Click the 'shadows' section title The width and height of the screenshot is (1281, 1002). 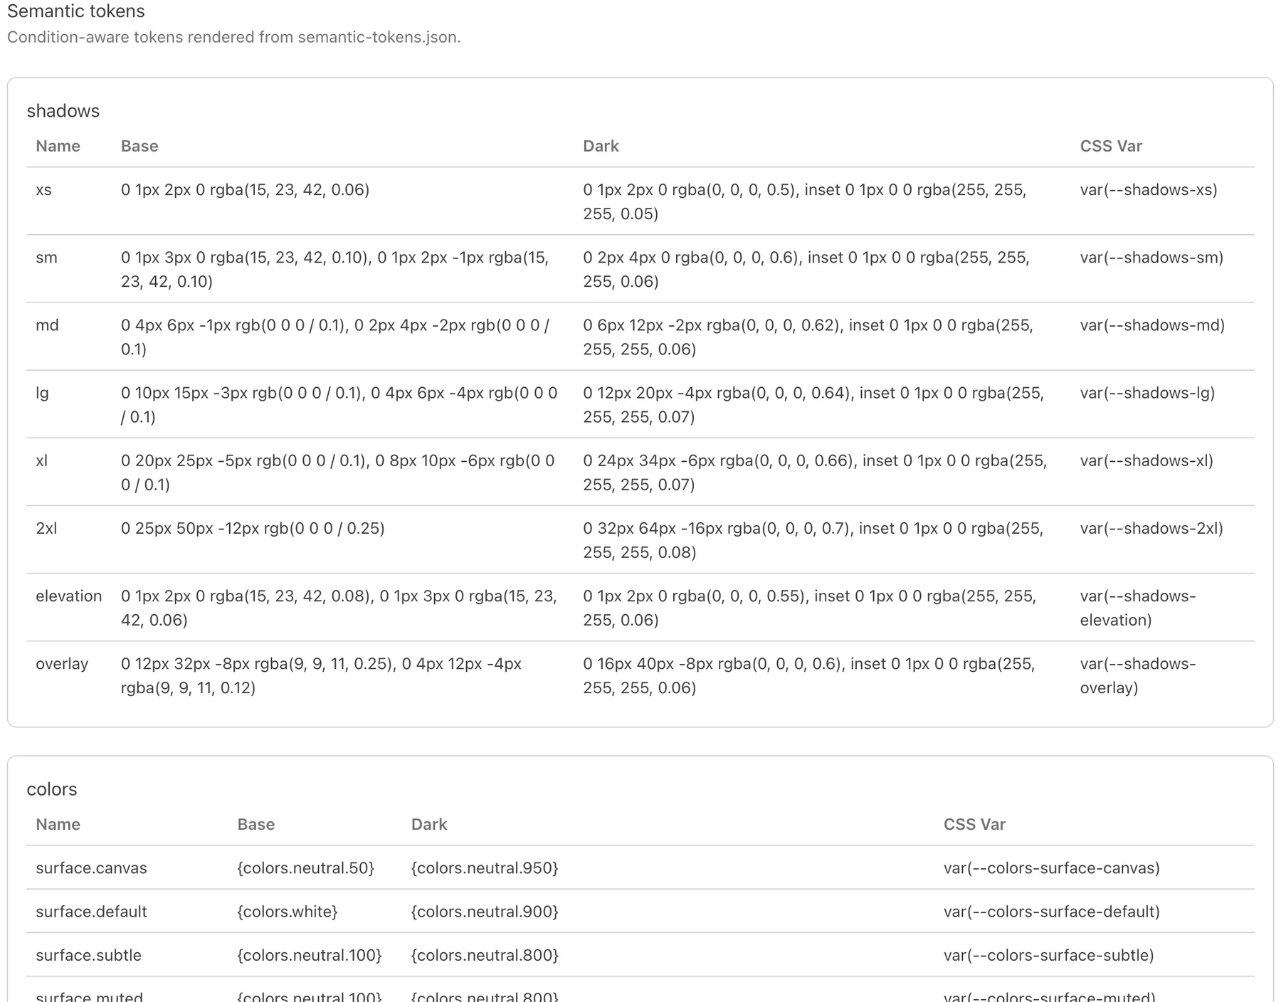click(x=63, y=111)
